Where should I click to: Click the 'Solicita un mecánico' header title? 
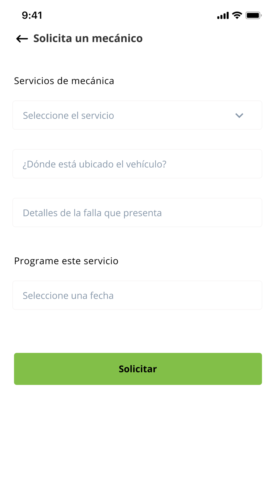(x=88, y=38)
